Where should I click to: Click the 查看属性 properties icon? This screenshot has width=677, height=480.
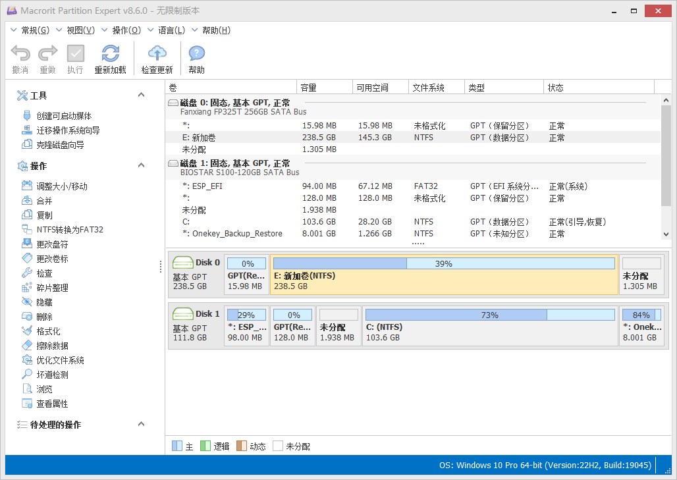pyautogui.click(x=27, y=403)
